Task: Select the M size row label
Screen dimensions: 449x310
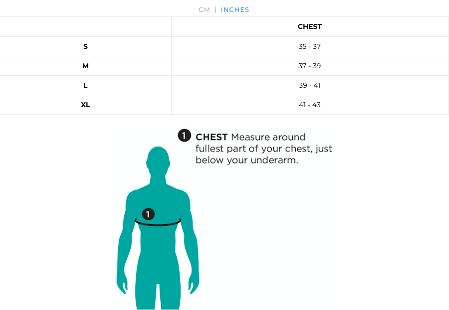Action: click(x=85, y=66)
